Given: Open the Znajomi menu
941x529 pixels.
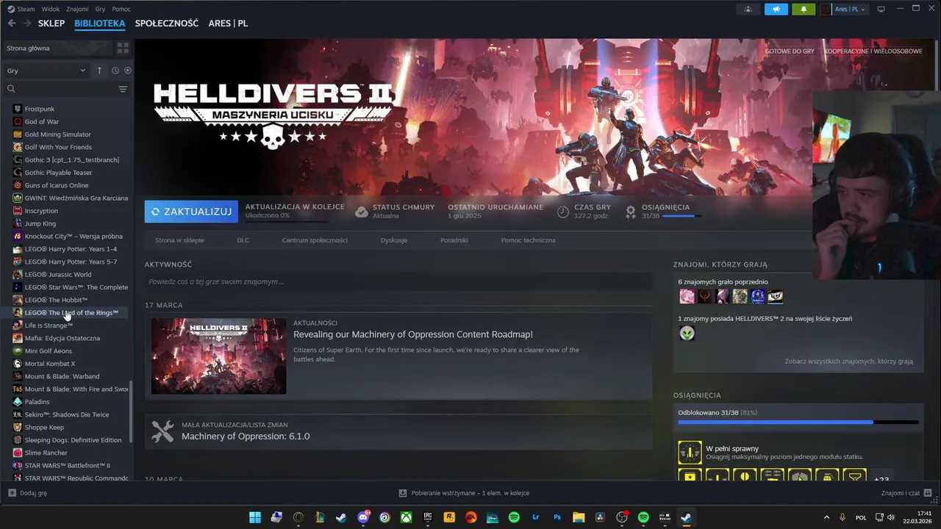Looking at the screenshot, I should coord(77,9).
